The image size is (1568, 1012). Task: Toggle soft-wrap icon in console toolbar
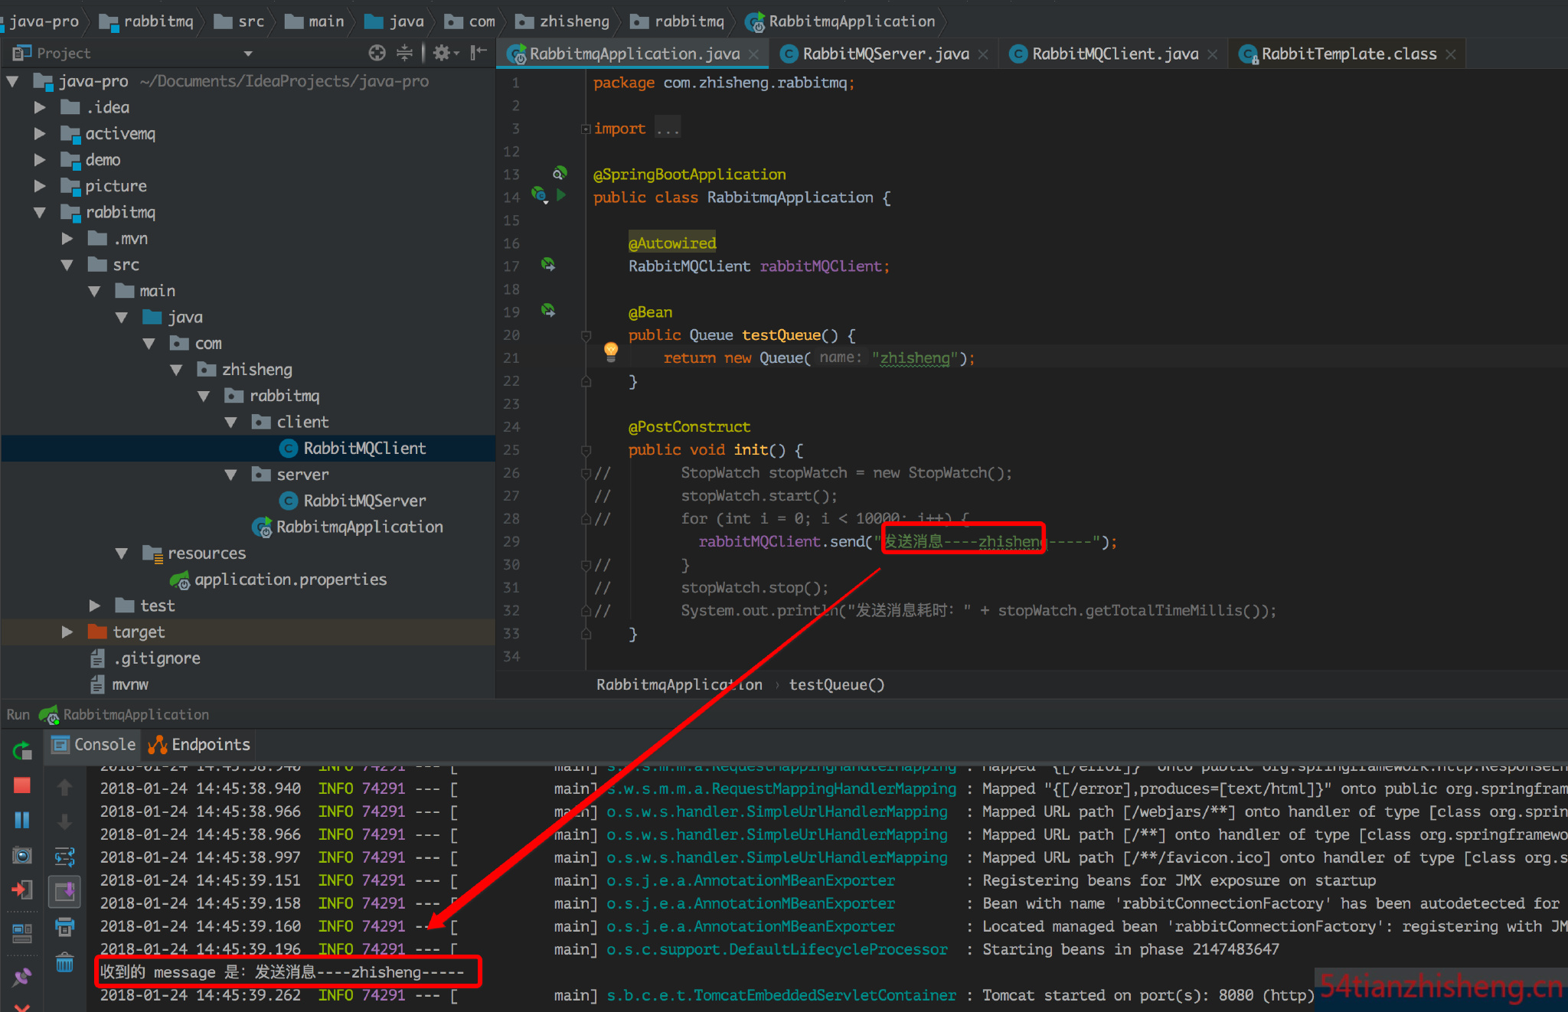(65, 856)
